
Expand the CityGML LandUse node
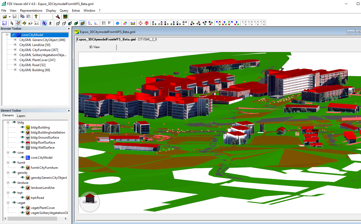[15, 45]
